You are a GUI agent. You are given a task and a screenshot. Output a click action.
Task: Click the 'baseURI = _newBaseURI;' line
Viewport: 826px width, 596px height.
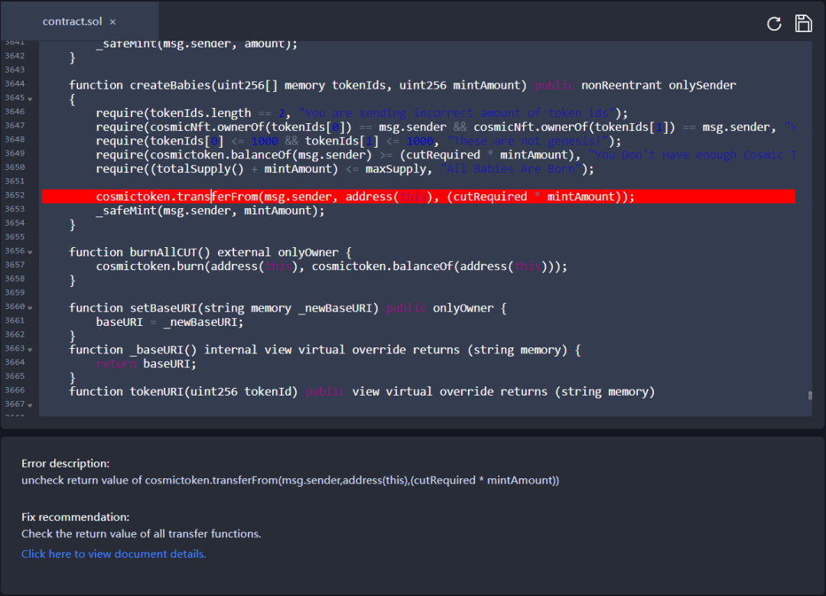click(x=169, y=322)
